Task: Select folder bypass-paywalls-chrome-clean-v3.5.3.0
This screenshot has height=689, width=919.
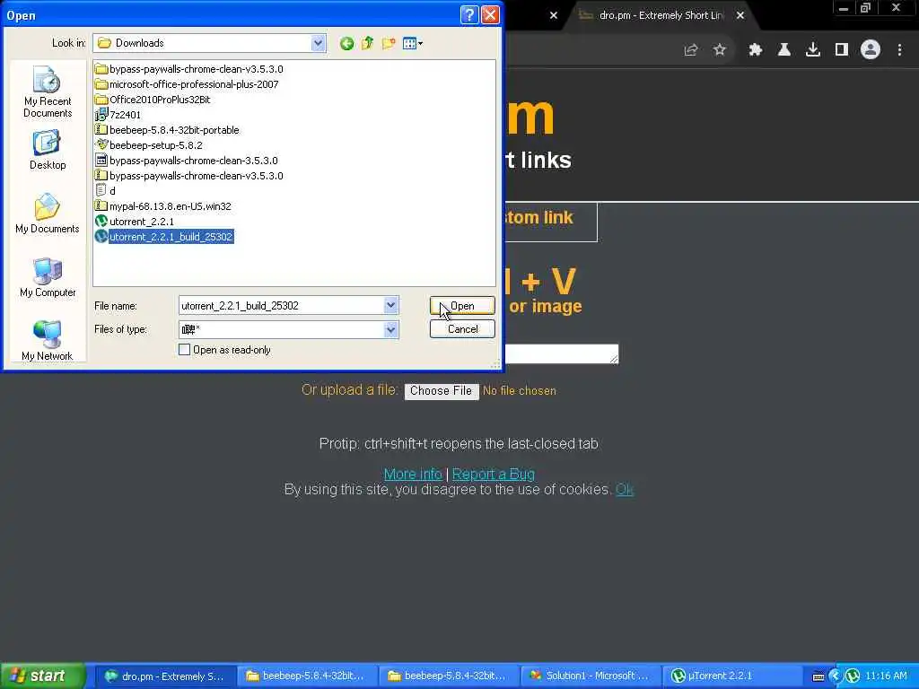Action: pyautogui.click(x=189, y=69)
